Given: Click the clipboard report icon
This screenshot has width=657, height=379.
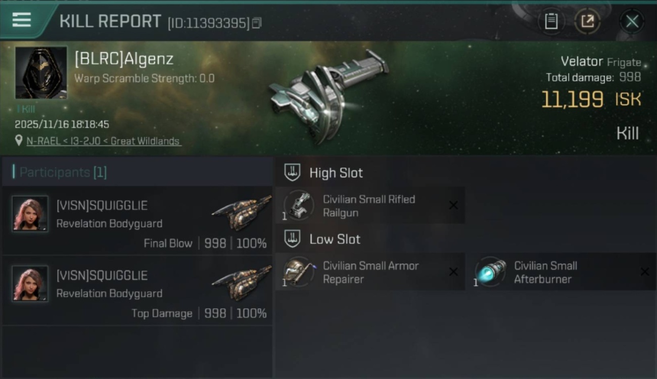Looking at the screenshot, I should tap(551, 21).
